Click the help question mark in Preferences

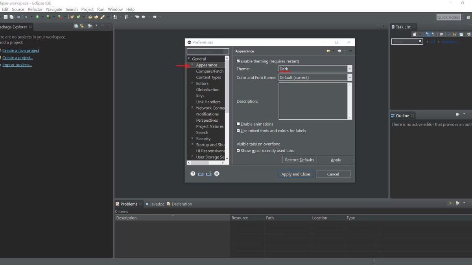[x=193, y=174]
